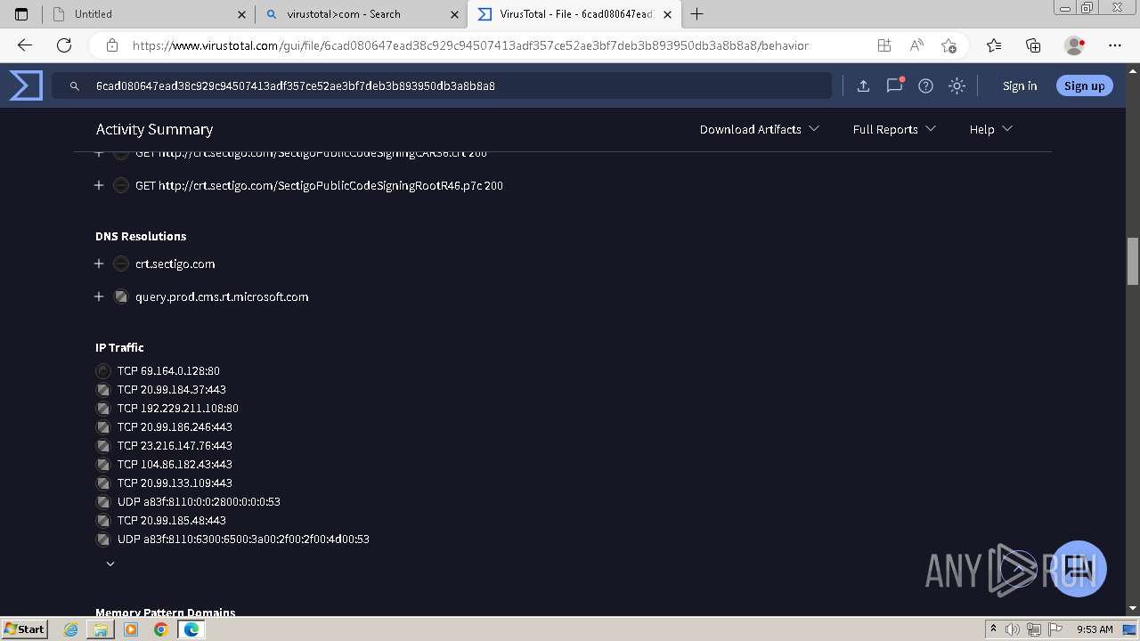
Task: Click the volume speaker tray icon
Action: coord(1014,629)
